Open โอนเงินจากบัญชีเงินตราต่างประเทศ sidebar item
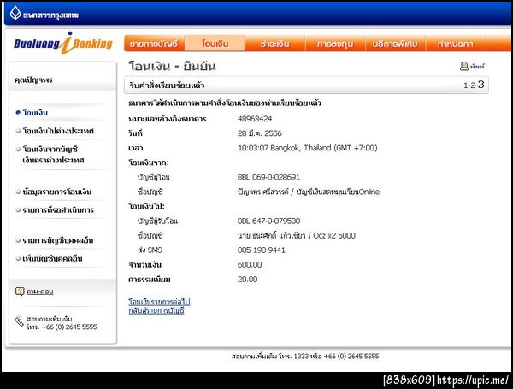The image size is (513, 389). click(53, 155)
